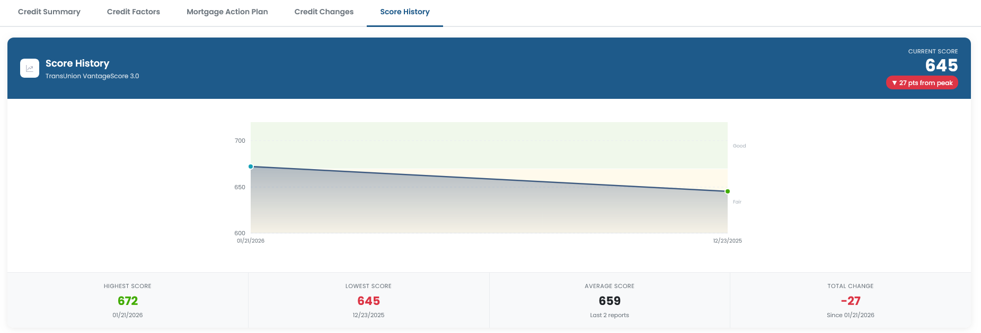Click the Average Score 659 stat
Screen dimensions: 981x333
pos(609,300)
